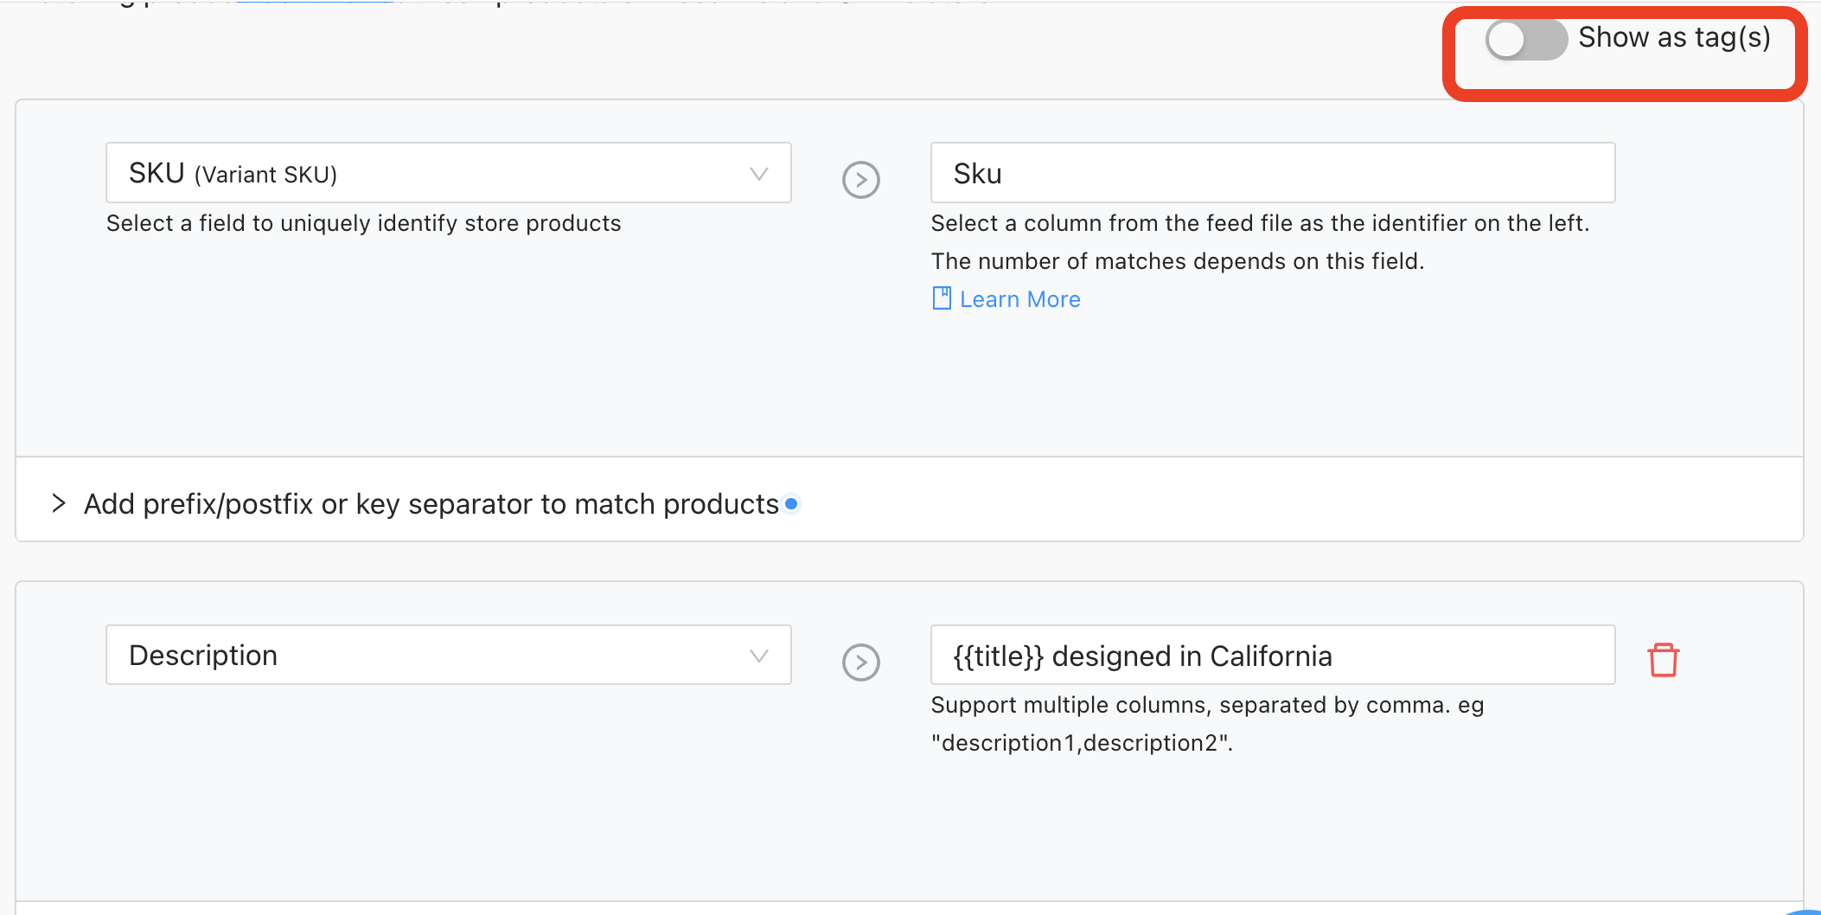1821x915 pixels.
Task: Click the circled arrow icon beside the Sku field
Action: [860, 180]
